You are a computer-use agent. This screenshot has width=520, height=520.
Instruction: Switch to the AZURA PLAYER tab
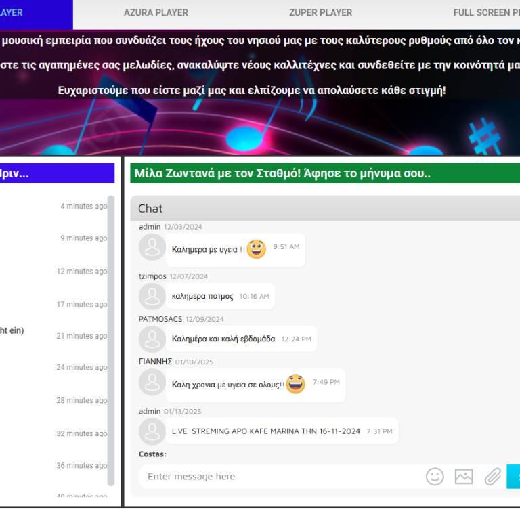pos(156,12)
